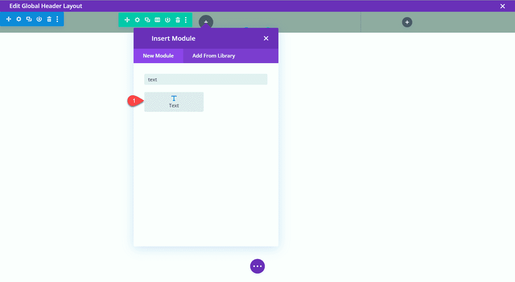Toggle save-to-library power icon in blue toolbar
The width and height of the screenshot is (515, 282).
(39, 19)
